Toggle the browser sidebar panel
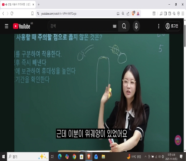Image resolution: width=186 pixels, height=161 pixels. (165, 14)
